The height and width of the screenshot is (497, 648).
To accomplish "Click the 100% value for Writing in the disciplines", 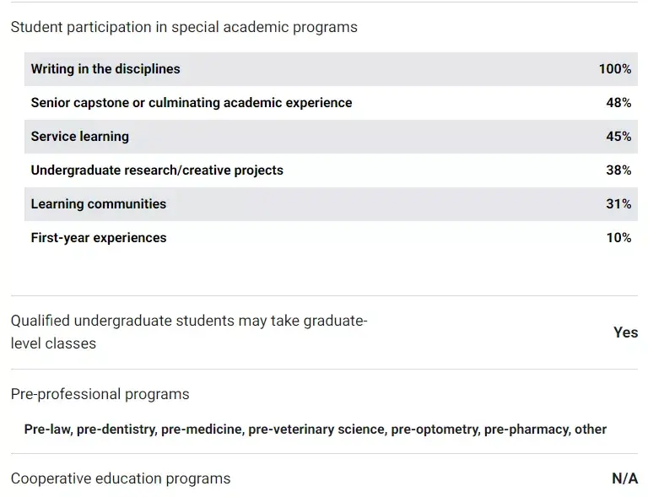I will tap(614, 69).
